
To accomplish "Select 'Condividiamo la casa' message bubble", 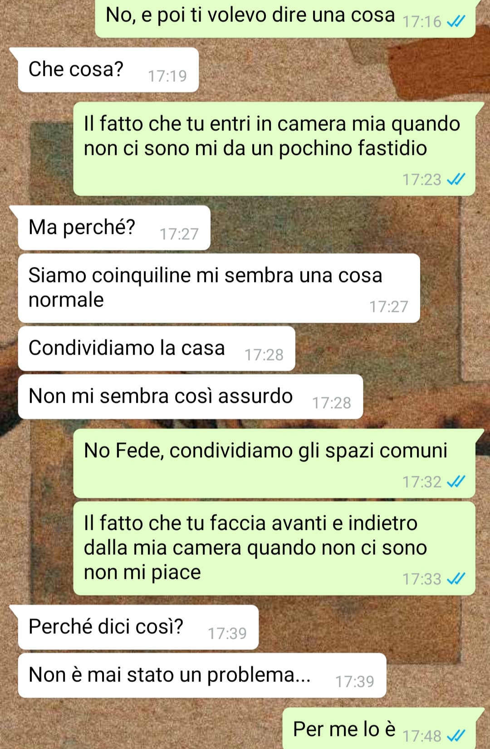I will point(157,349).
